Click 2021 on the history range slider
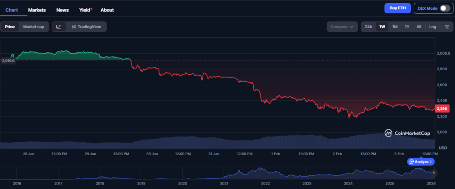Image resolution: width=455 pixels, height=189 pixels. tap(224, 184)
